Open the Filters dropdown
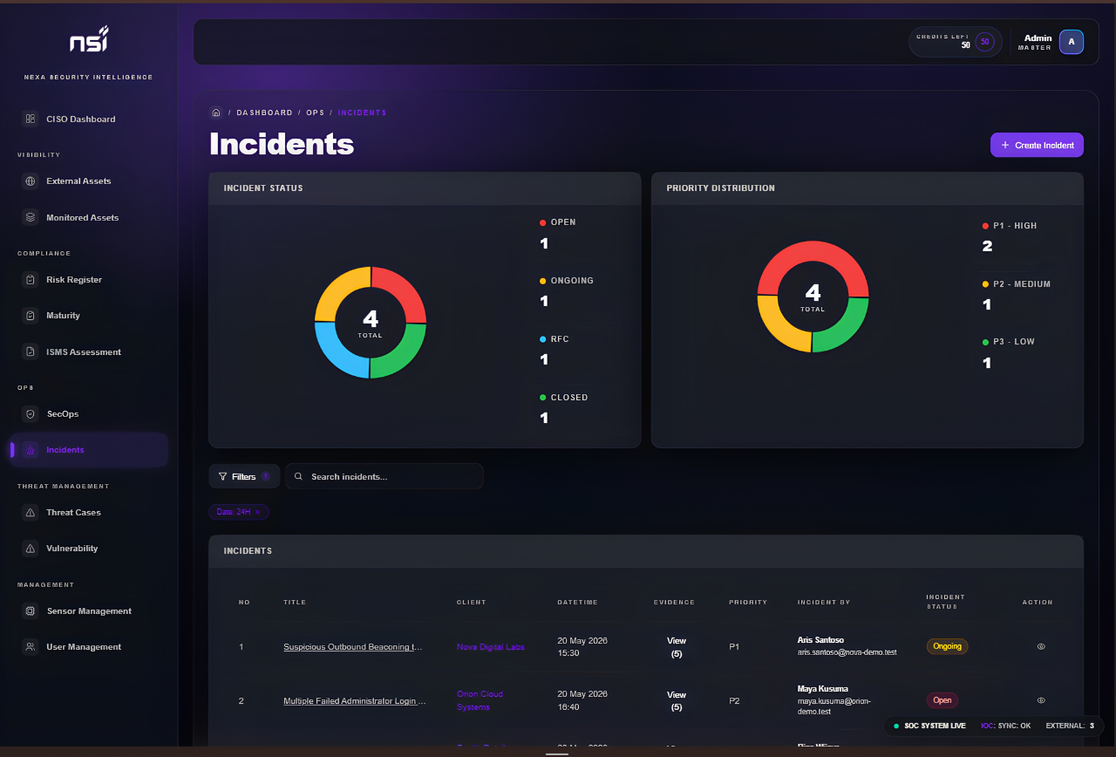Screen dimensions: 1116x757 point(244,477)
